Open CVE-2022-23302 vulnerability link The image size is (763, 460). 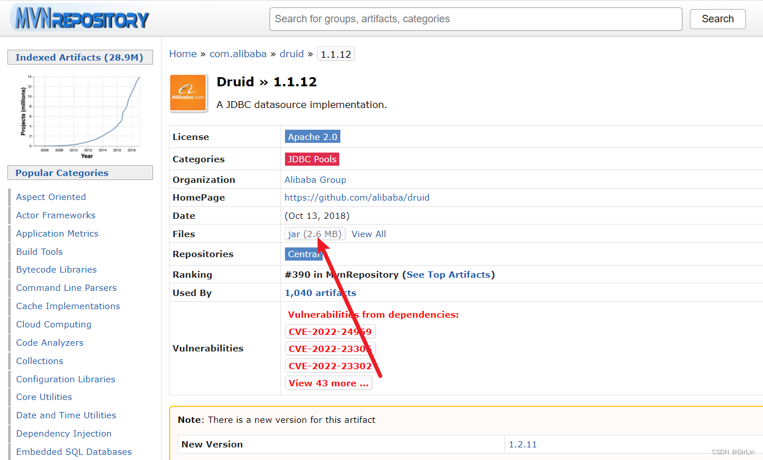330,366
